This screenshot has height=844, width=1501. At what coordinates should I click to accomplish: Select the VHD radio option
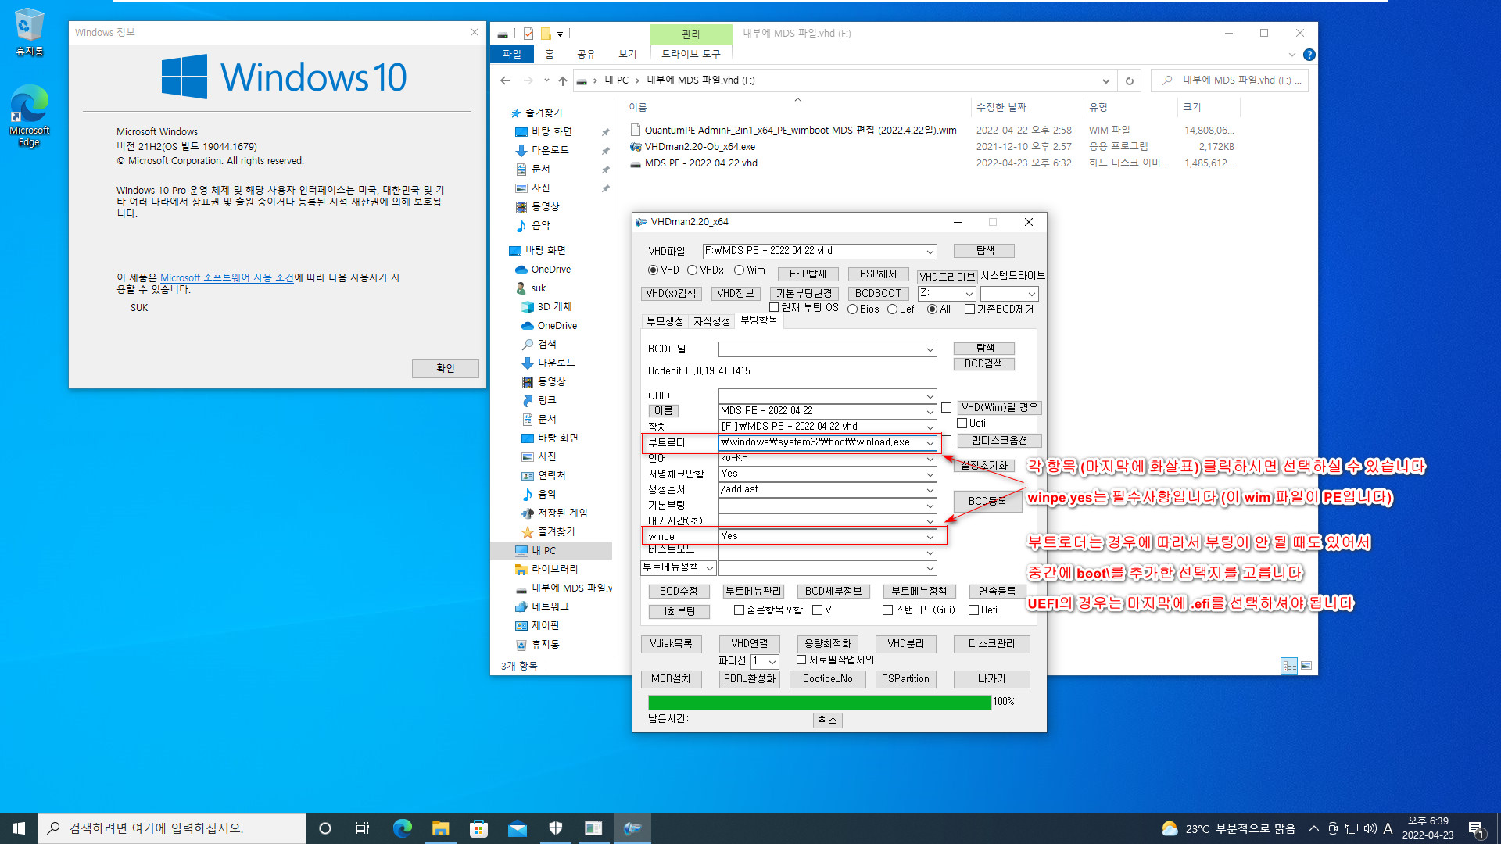[x=654, y=270]
